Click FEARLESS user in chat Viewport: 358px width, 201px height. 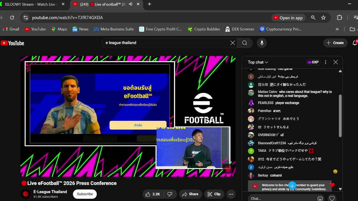[265, 103]
